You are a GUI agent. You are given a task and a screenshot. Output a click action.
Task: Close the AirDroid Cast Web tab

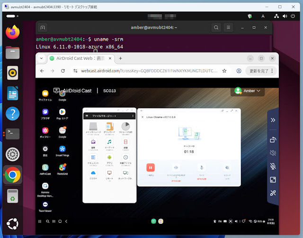click(110, 58)
